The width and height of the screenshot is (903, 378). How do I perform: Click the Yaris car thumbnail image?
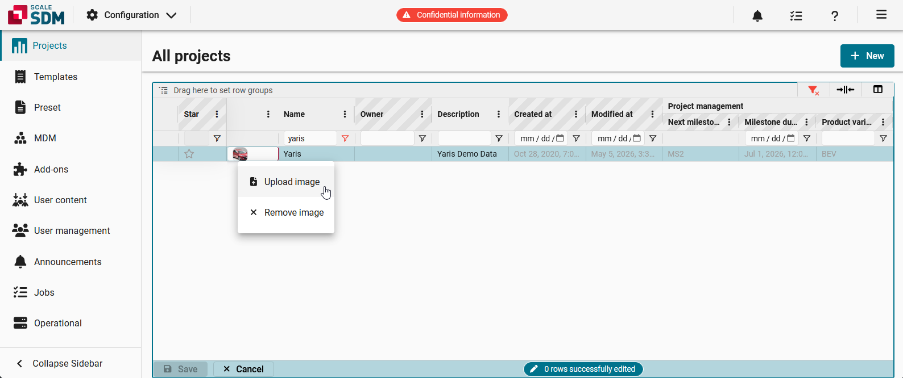240,154
